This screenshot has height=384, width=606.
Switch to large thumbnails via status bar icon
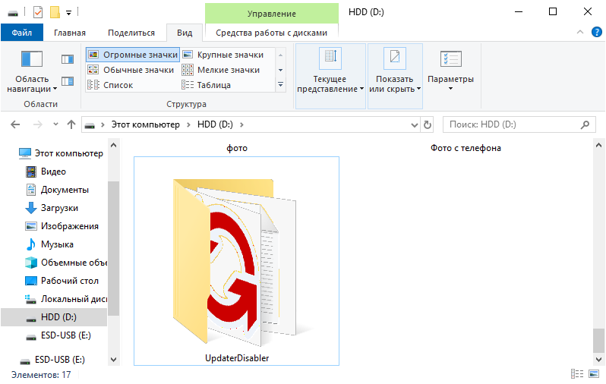coord(593,373)
